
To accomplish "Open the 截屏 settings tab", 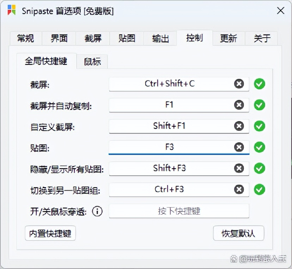I will point(93,38).
